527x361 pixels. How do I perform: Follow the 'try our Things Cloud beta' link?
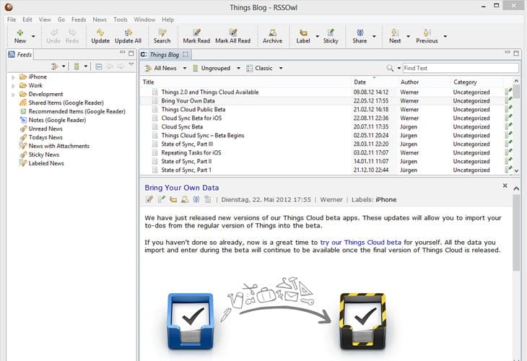point(361,243)
